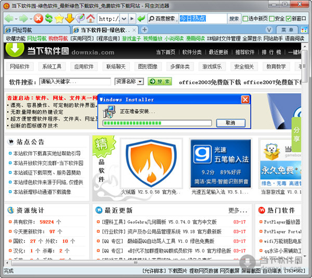
Task: Open the 光速五笔输入法 thumbnail
Action: point(220,164)
